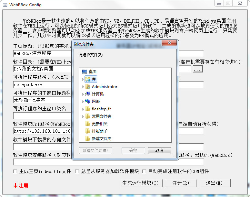Click the flashfxp_fr folder icon

click(x=87, y=109)
